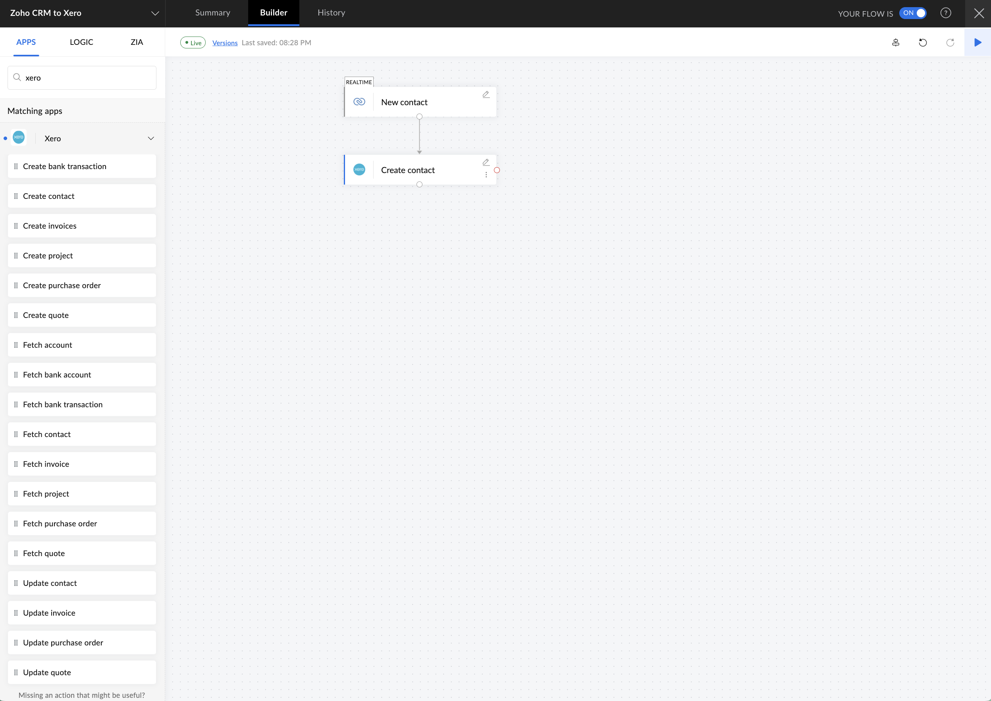The height and width of the screenshot is (701, 991).
Task: Switch to the History tab
Action: (x=331, y=13)
